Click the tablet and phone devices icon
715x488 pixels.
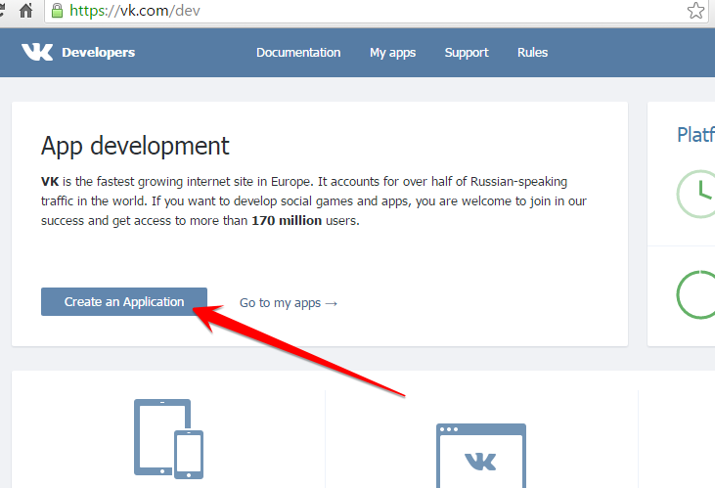tap(168, 439)
